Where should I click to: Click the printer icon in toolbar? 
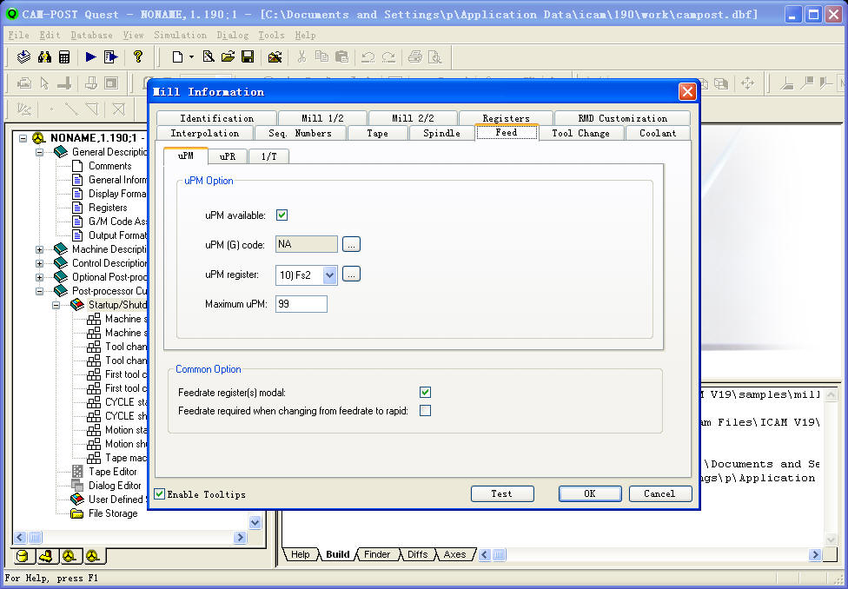point(415,56)
